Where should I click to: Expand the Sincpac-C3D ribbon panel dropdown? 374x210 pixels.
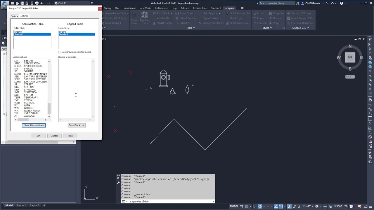tap(301, 28)
